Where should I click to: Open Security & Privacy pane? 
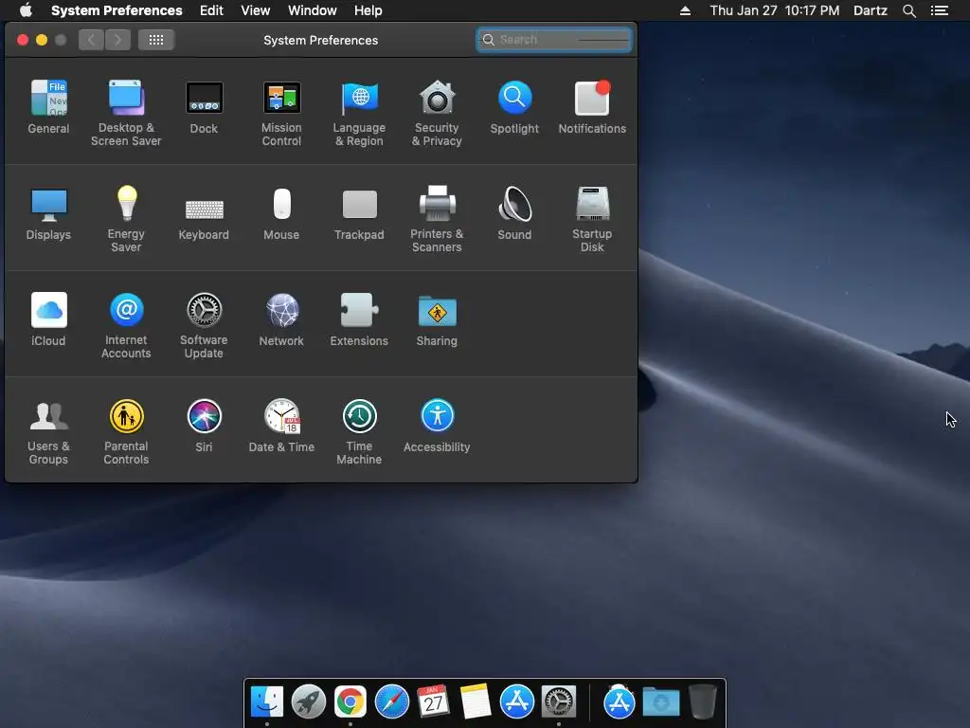click(438, 113)
